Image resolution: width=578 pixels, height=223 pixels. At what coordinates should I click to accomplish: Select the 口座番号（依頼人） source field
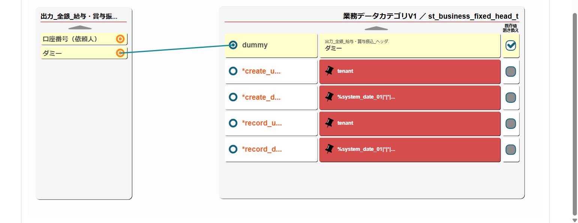pos(79,39)
